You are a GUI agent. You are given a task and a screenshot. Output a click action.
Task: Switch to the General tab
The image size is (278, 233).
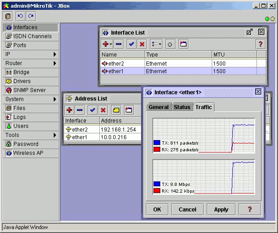(x=159, y=107)
